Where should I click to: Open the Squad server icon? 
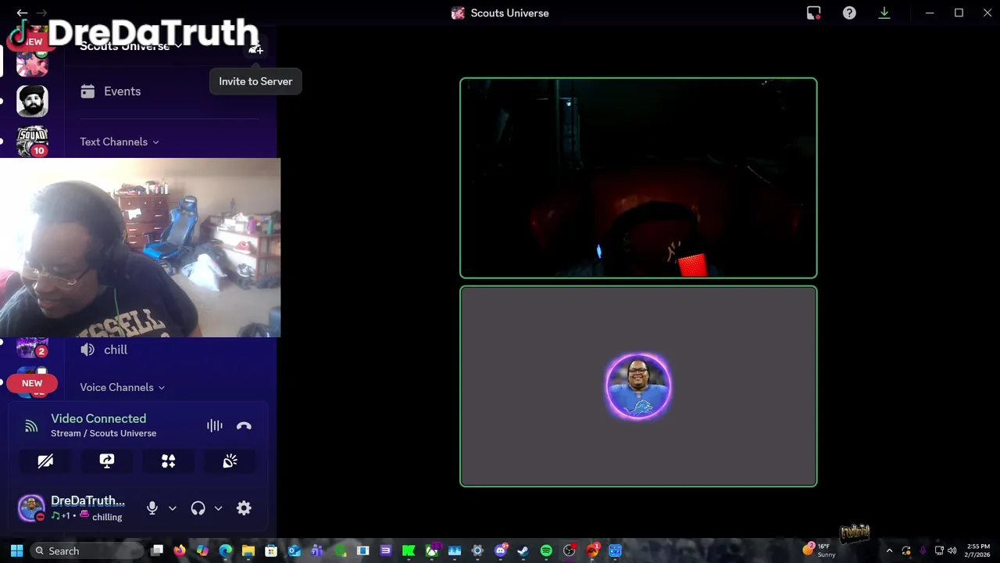(x=32, y=141)
